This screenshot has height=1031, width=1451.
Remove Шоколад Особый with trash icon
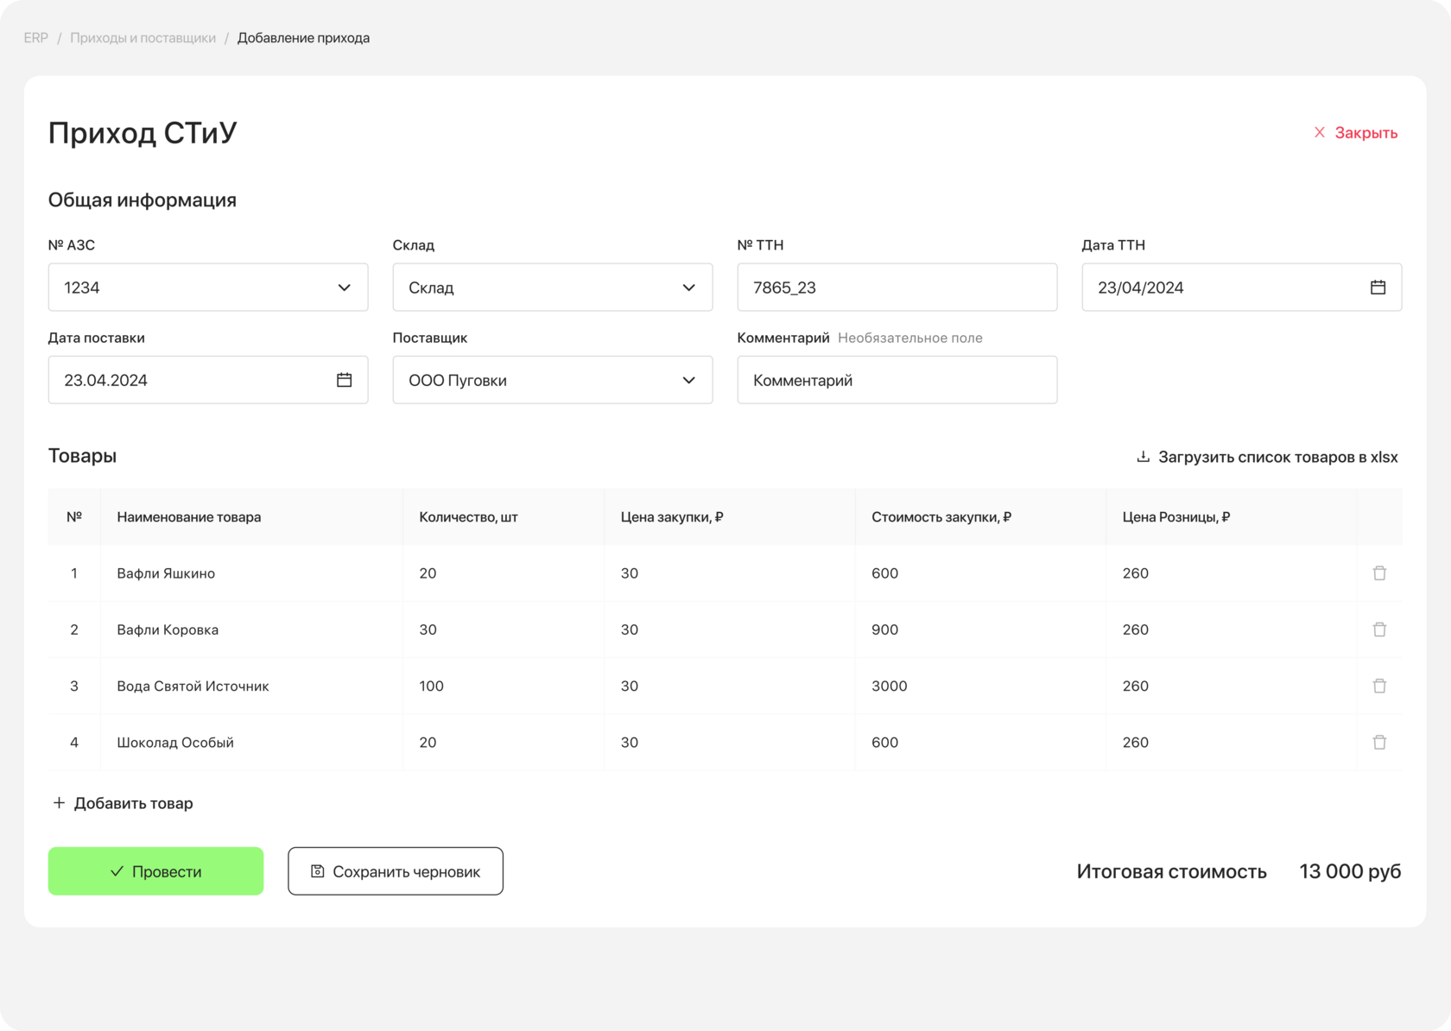pos(1379,742)
